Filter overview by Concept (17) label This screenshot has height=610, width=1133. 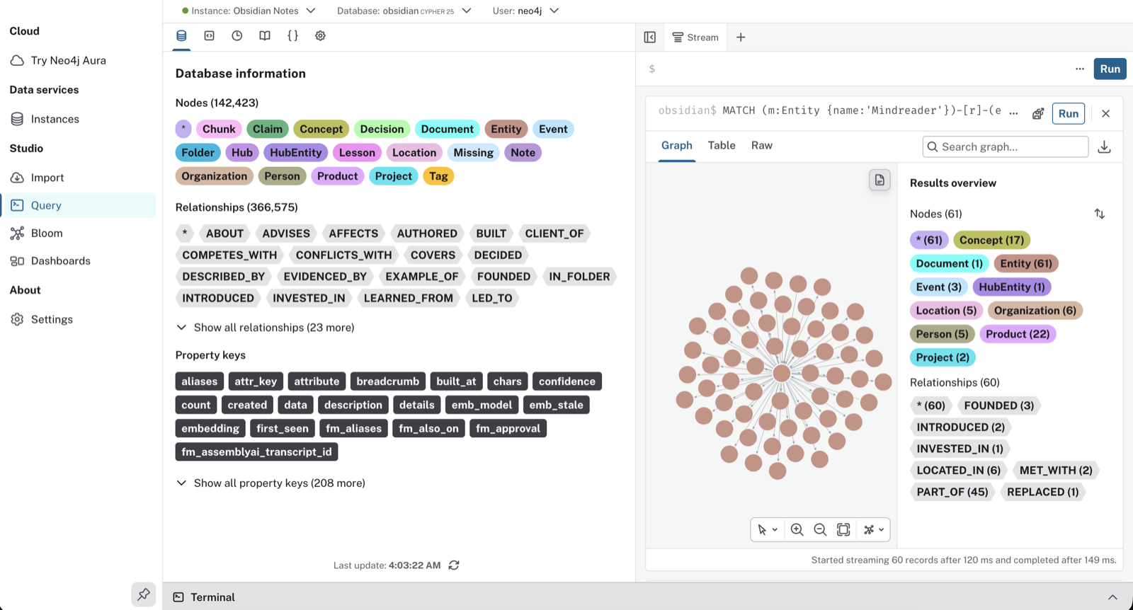pos(991,240)
